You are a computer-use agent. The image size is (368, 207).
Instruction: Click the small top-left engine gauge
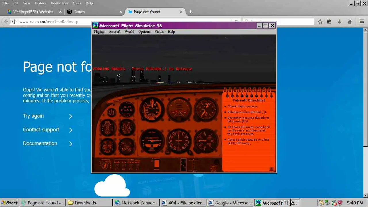point(111,112)
